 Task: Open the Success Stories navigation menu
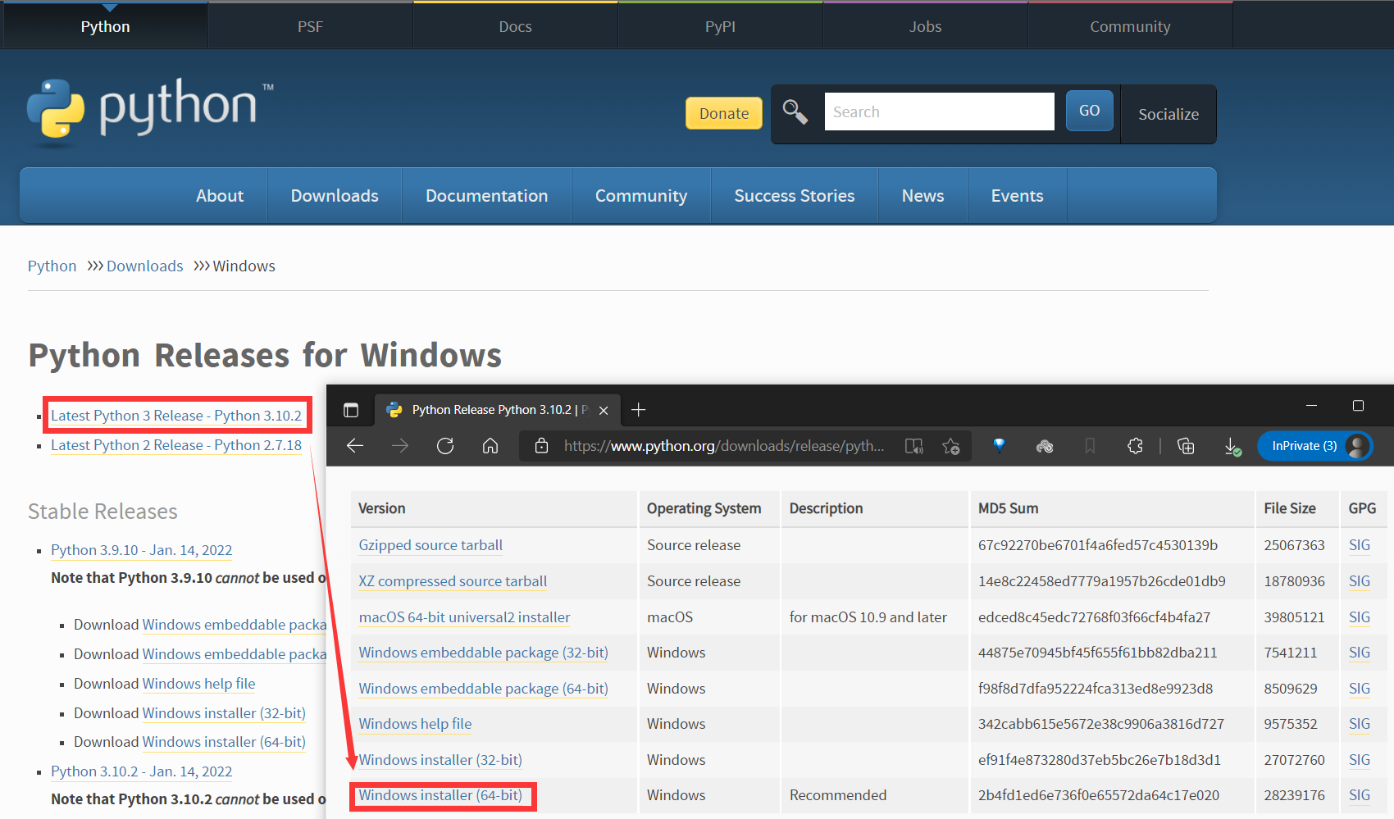[x=795, y=195]
